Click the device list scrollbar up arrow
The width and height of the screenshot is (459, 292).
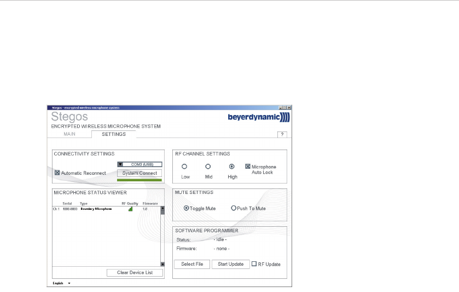coord(162,208)
